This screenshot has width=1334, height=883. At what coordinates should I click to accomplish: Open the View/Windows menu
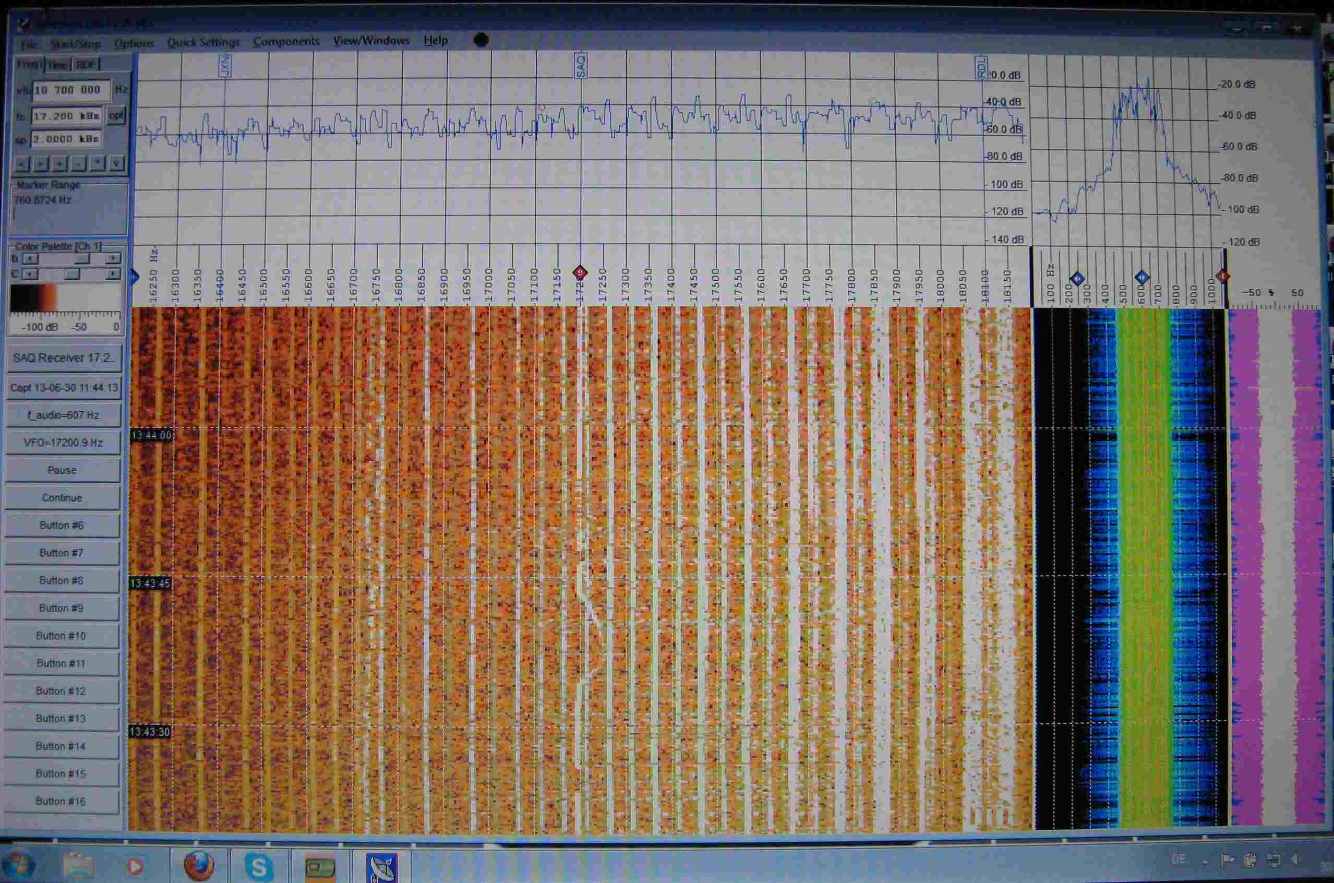pyautogui.click(x=371, y=41)
